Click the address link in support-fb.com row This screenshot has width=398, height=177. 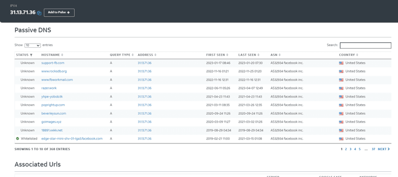145,63
